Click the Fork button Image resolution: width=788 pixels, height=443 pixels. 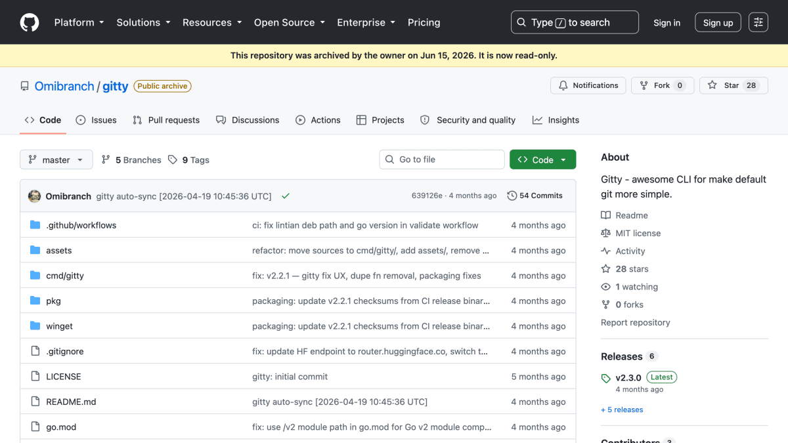pyautogui.click(x=663, y=85)
